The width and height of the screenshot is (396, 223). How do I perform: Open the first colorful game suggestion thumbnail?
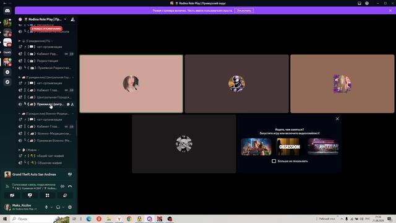(256, 147)
